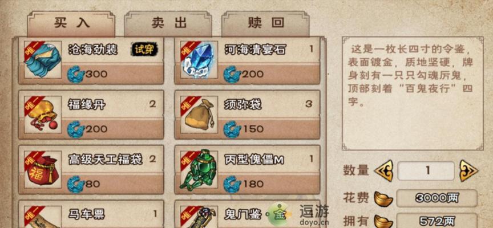Click the 300 price of 沧海劲装

96,75
